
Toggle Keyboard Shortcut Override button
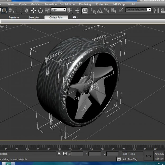point(85,11)
